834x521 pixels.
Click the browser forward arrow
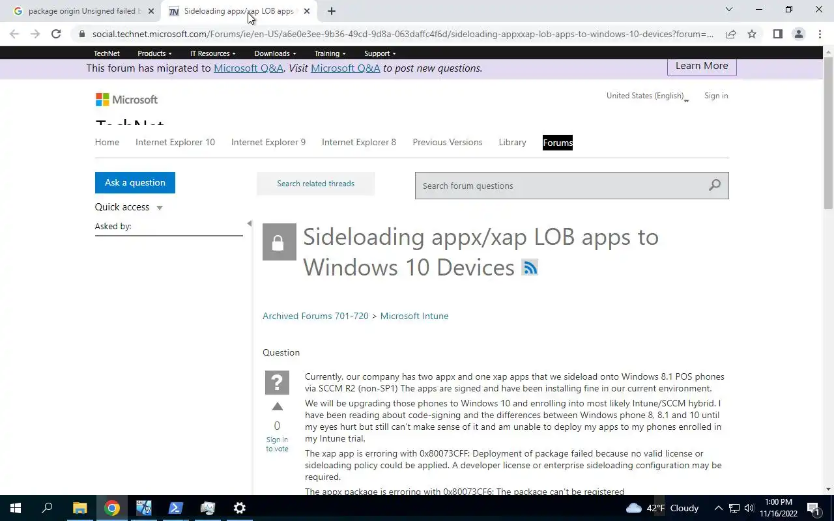point(35,34)
